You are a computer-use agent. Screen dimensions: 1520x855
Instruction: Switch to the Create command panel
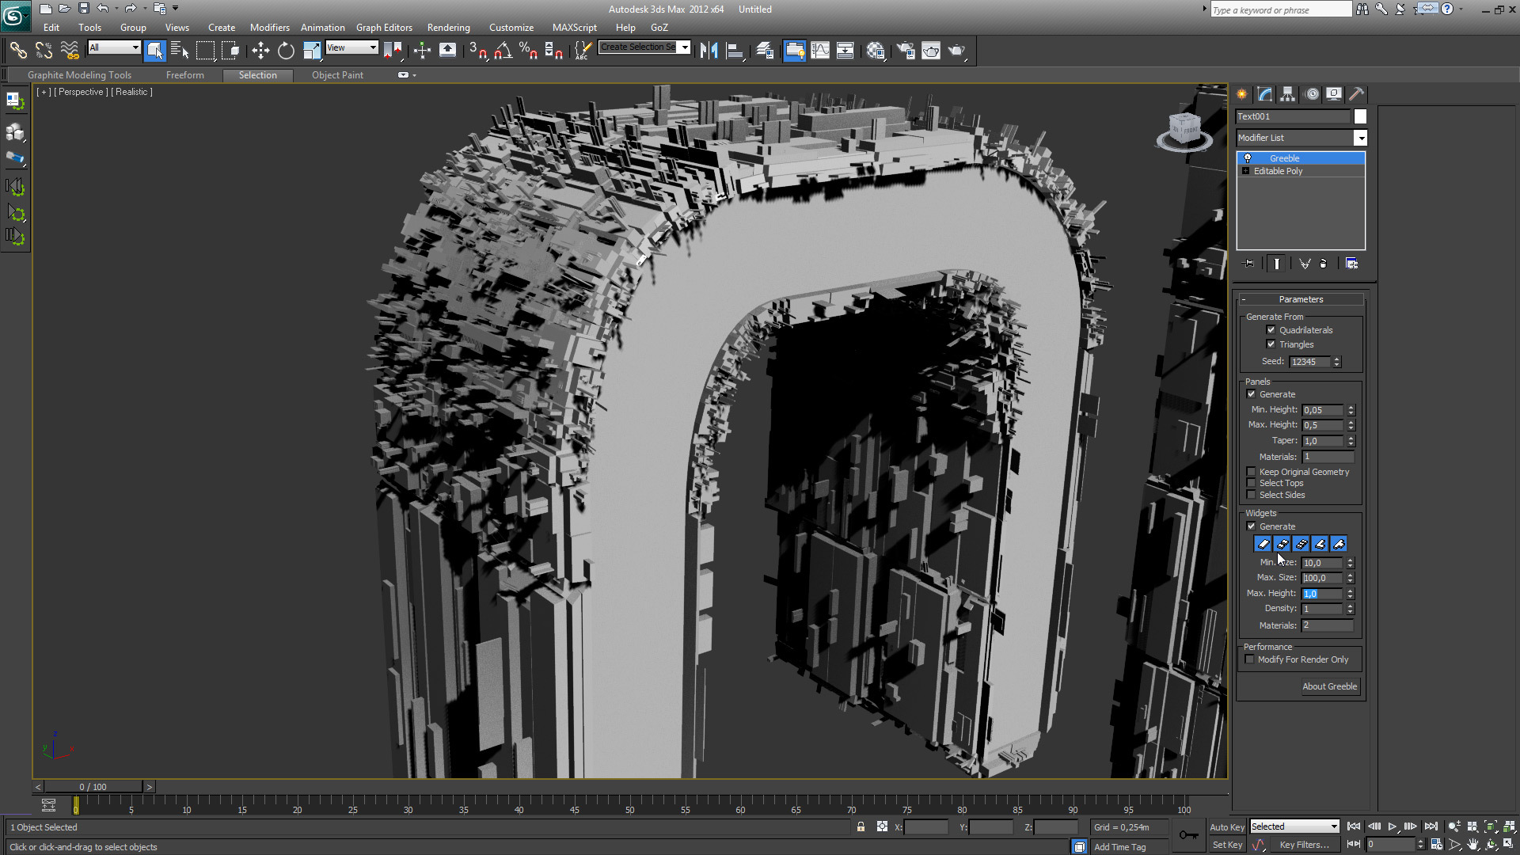point(1242,94)
